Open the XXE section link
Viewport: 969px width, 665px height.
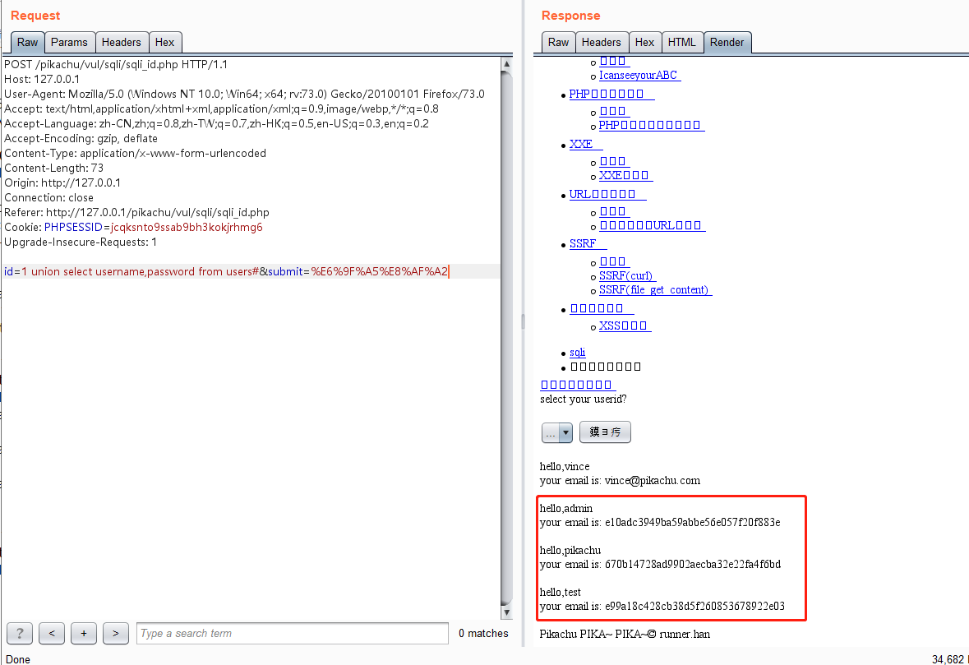tap(585, 144)
